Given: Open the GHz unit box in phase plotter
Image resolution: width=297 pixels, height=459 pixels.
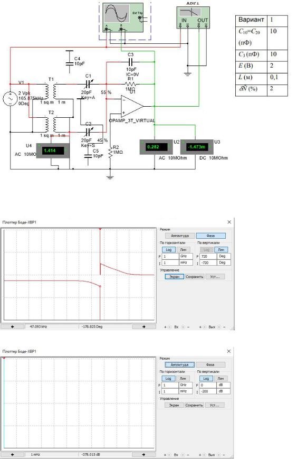Looking at the screenshot, I should (x=186, y=256).
